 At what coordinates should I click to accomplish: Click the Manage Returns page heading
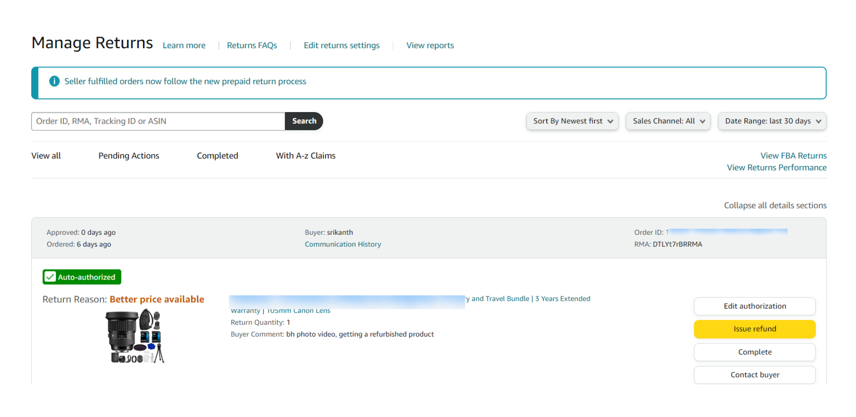point(92,43)
